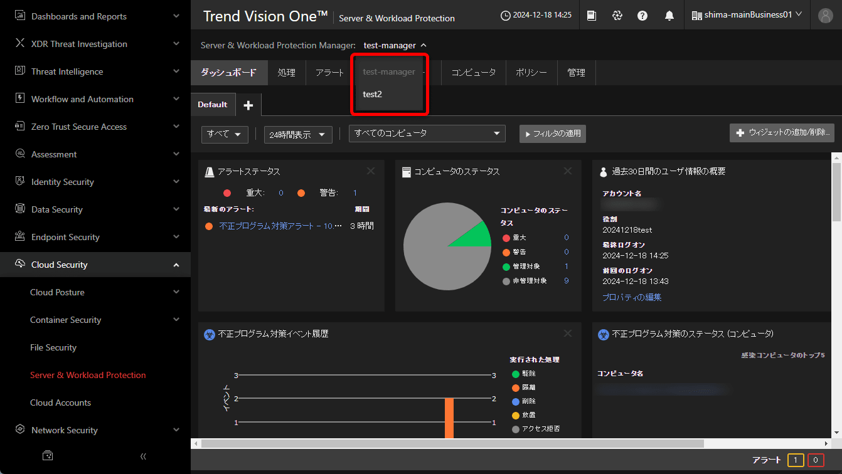Click the vertical scrollbar down arrow
842x474 pixels.
(x=836, y=433)
